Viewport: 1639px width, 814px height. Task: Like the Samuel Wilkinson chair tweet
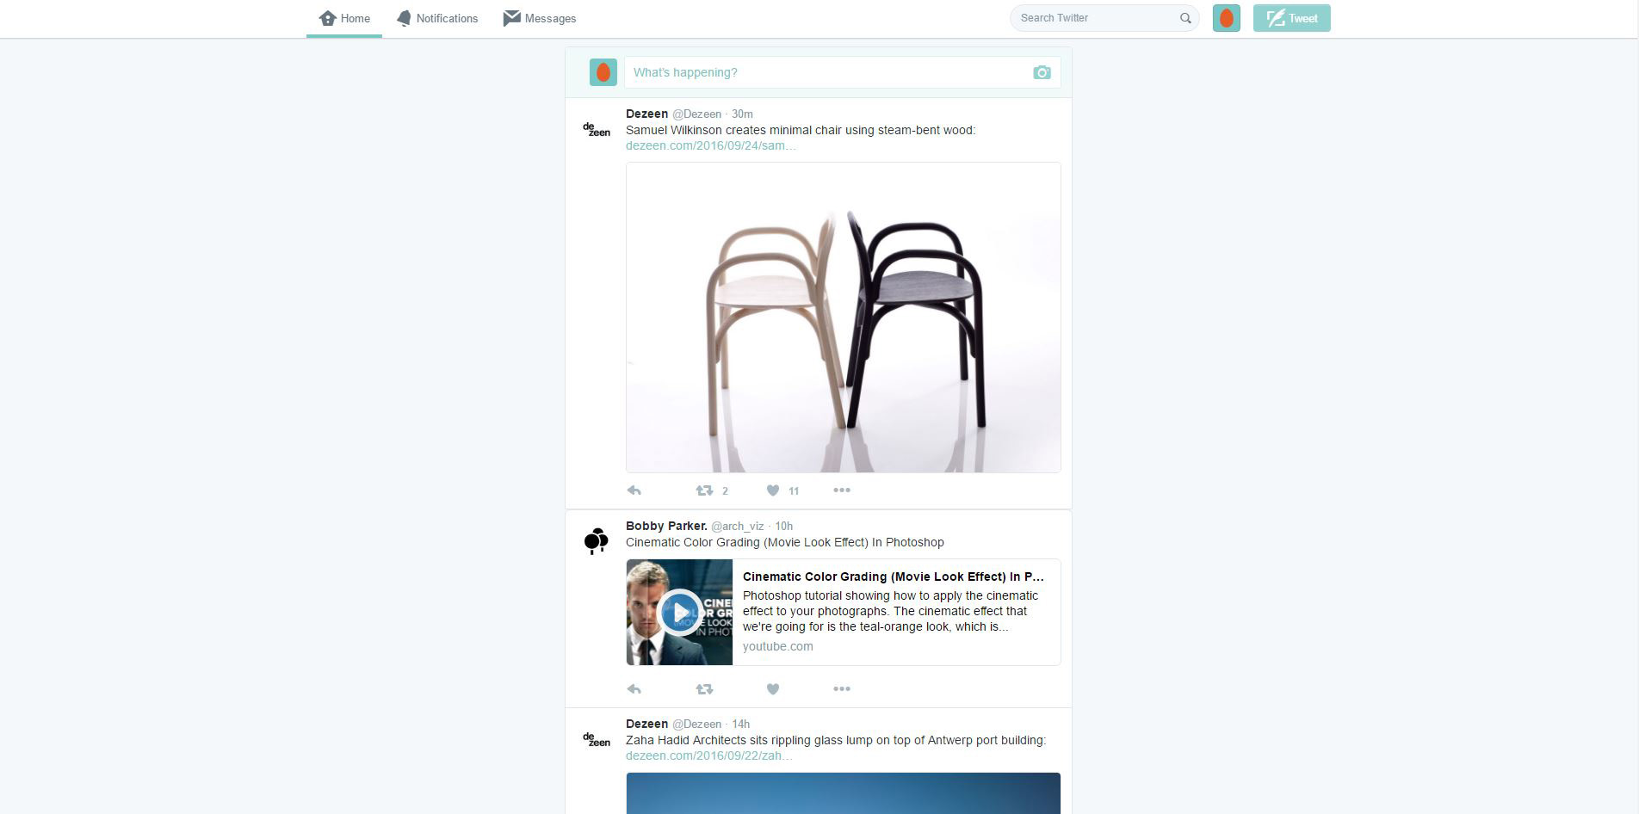(x=773, y=490)
